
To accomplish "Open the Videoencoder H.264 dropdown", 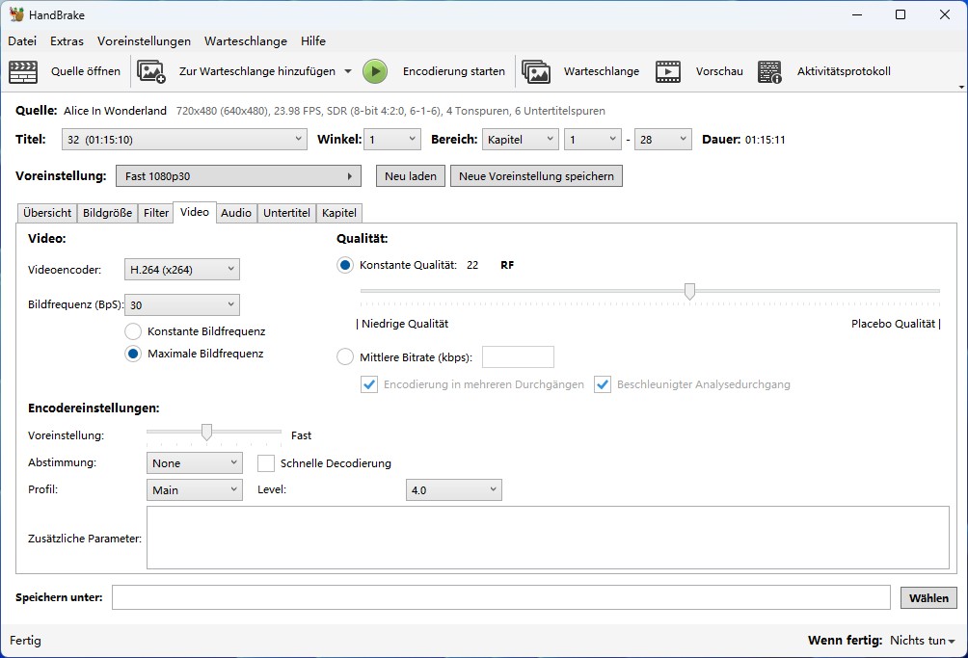I will tap(182, 270).
